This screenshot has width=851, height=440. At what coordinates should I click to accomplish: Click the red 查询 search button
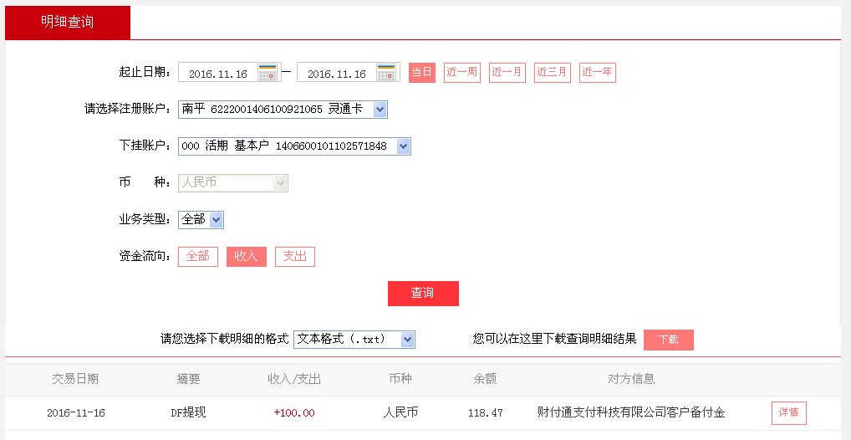click(423, 294)
